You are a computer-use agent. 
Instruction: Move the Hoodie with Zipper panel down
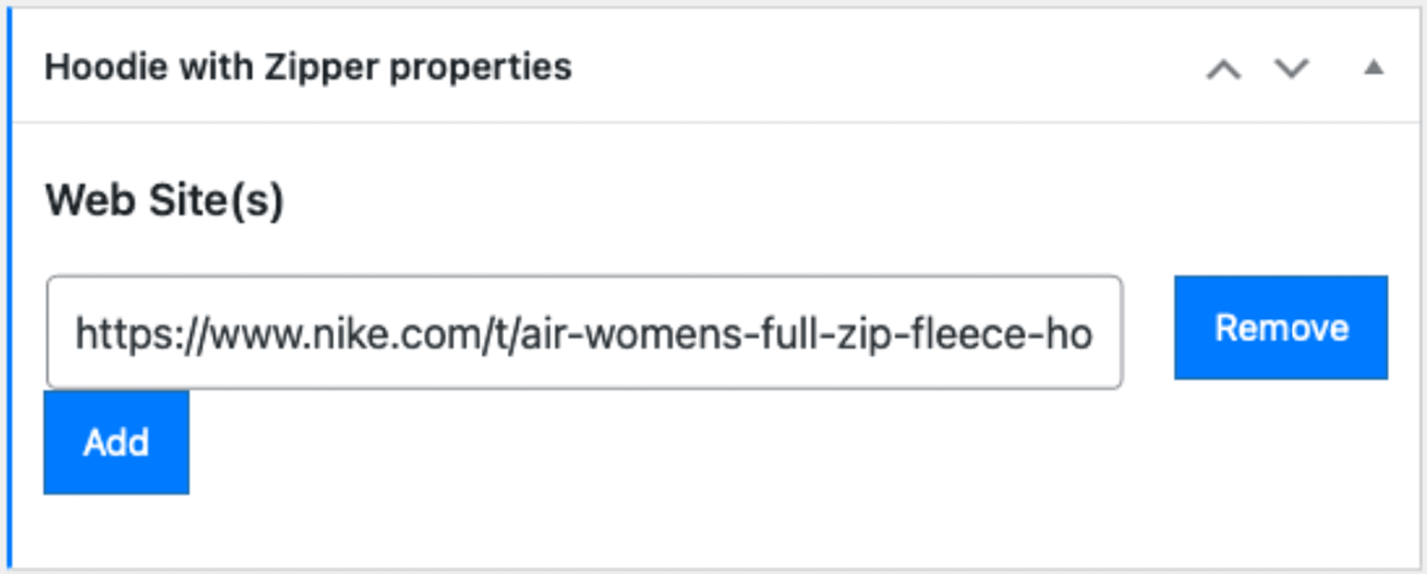coord(1292,69)
